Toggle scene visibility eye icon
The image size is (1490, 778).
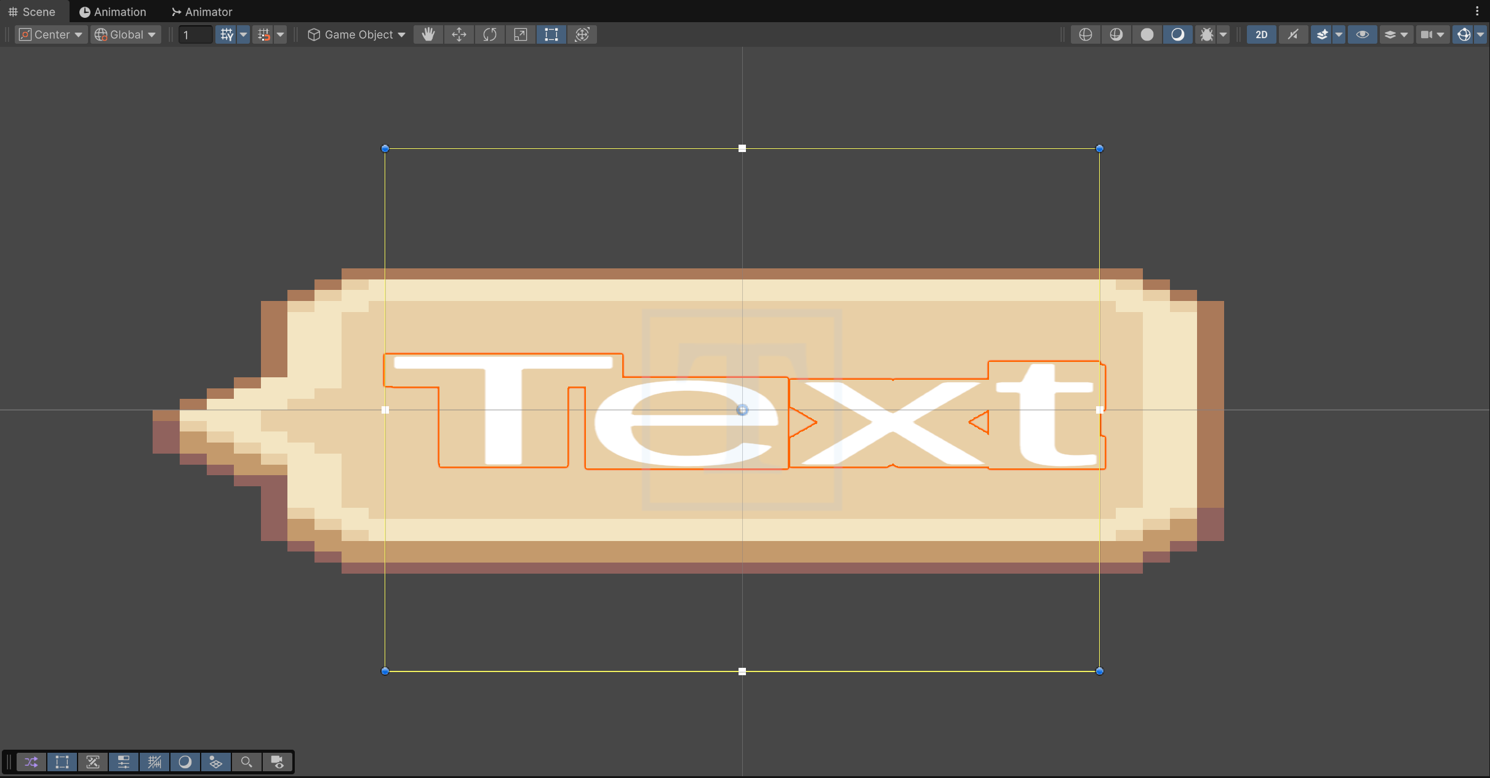[x=1362, y=34]
